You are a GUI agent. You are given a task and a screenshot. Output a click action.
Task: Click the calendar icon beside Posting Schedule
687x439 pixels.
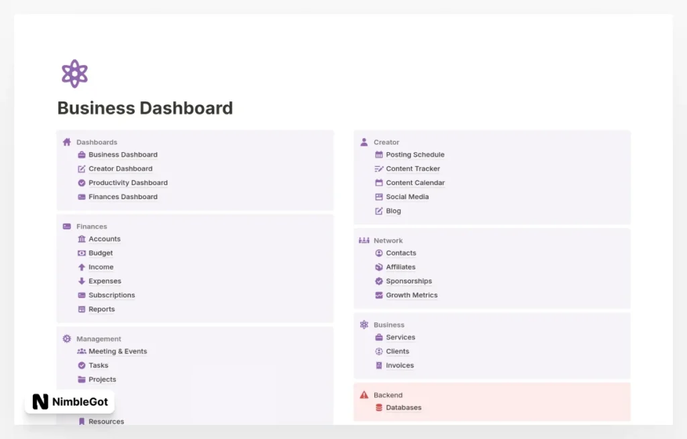point(379,155)
